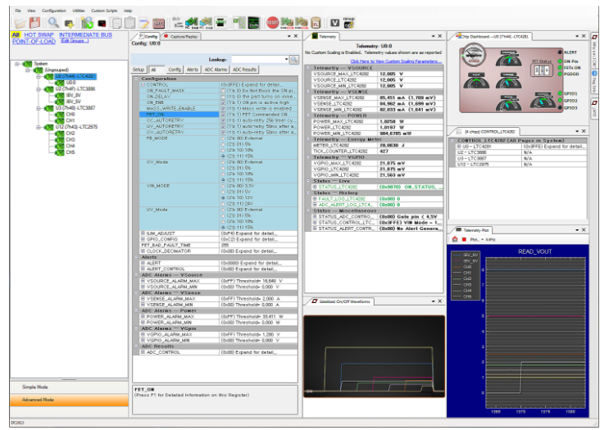The width and height of the screenshot is (609, 430).
Task: Uncheck the MASS_WRITE_ENABLE checkbox
Action: 223,107
